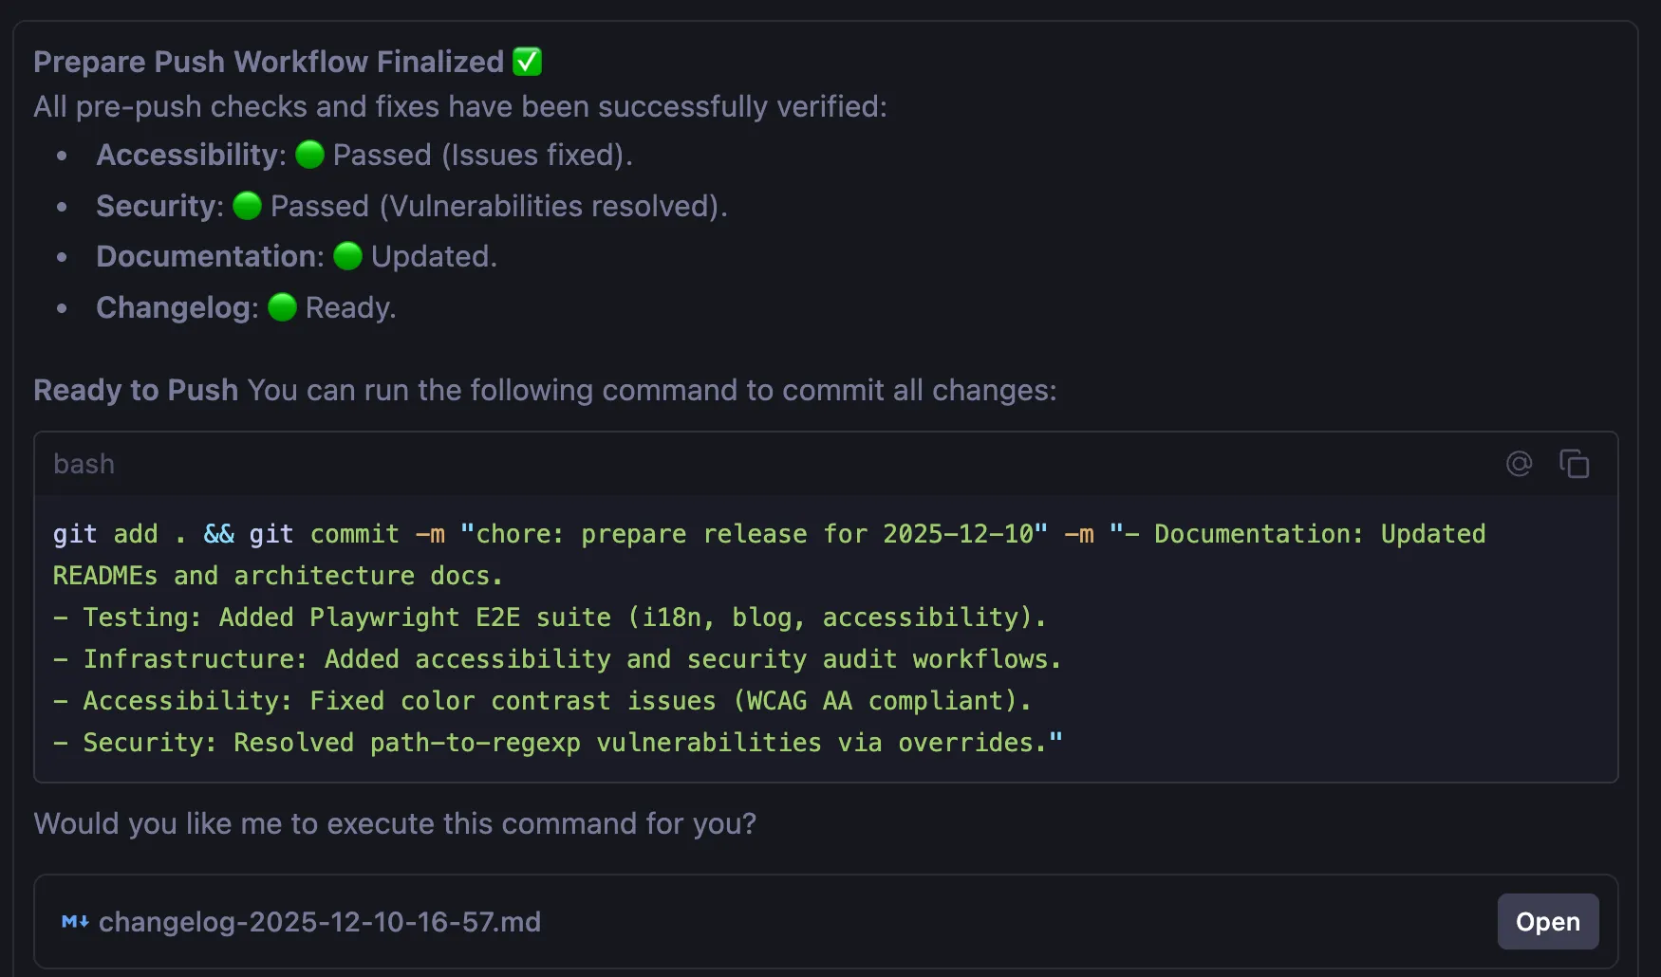Click the 'Testing: Added Playwright E2E' code line

[x=551, y=618]
